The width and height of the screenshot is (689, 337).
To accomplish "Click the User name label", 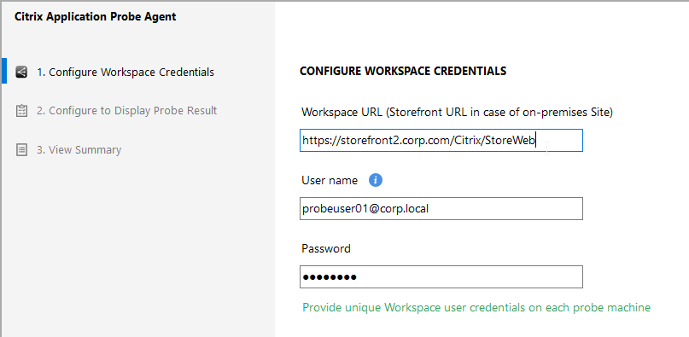I will point(330,181).
